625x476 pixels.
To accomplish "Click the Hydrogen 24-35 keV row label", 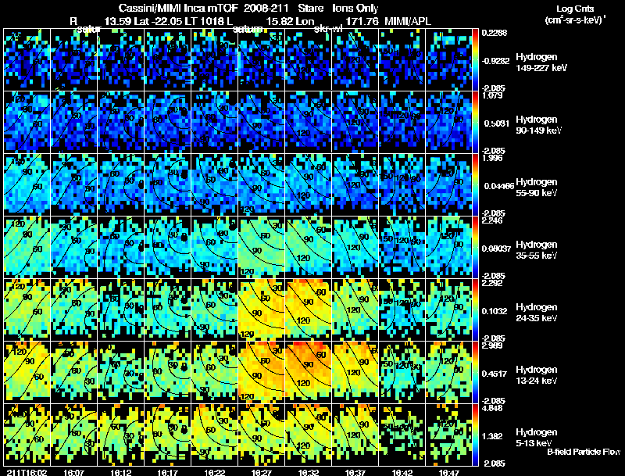I will coord(536,313).
